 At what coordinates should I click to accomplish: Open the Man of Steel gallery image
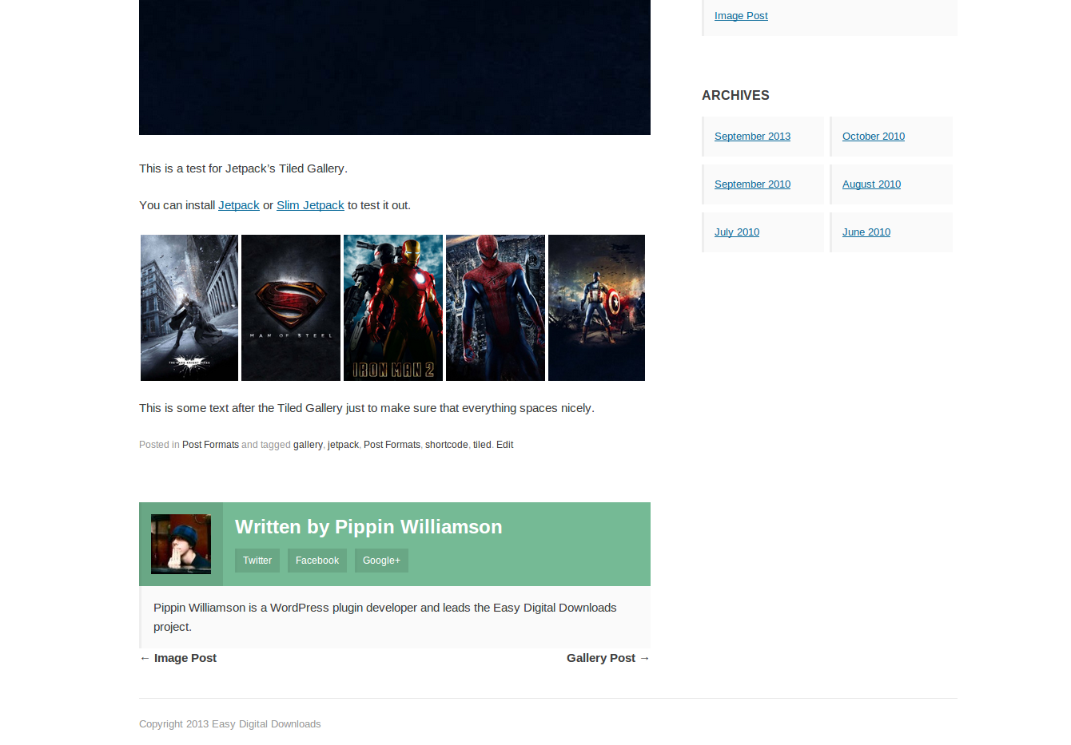point(290,307)
